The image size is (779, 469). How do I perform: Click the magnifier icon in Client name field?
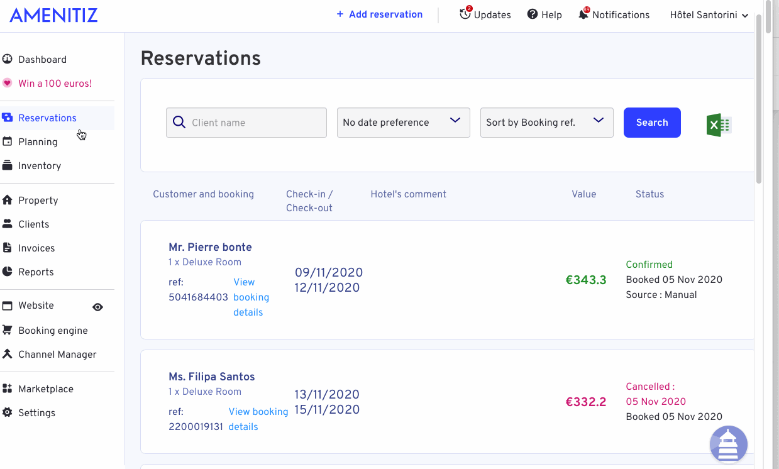(x=179, y=123)
